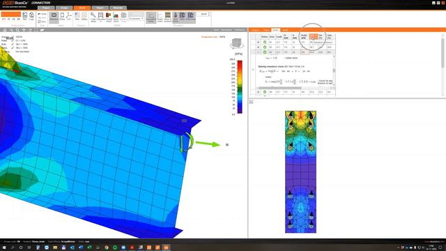The image size is (446, 251).
Task: Expand the second bolt row in table
Action: pos(258,47)
